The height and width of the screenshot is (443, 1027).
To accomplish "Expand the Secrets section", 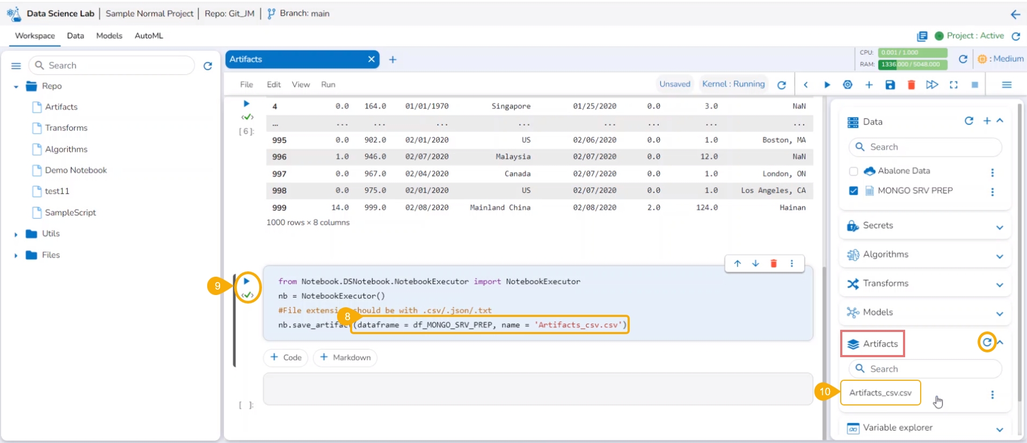I will coord(999,227).
